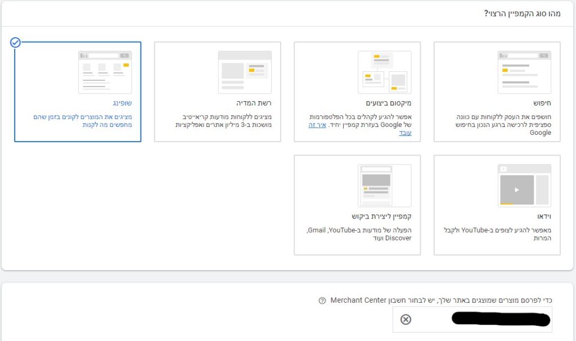Image resolution: width=576 pixels, height=341 pixels.
Task: Click the heading מהו סוג הקמפיין הרצוי?
Action: coord(523,13)
